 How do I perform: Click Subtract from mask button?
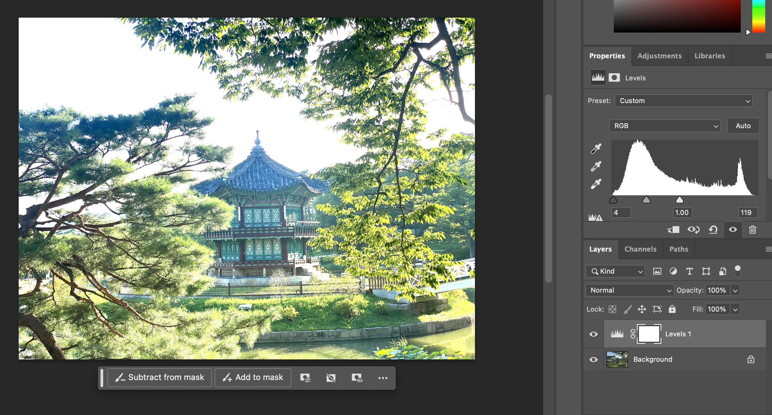click(160, 378)
